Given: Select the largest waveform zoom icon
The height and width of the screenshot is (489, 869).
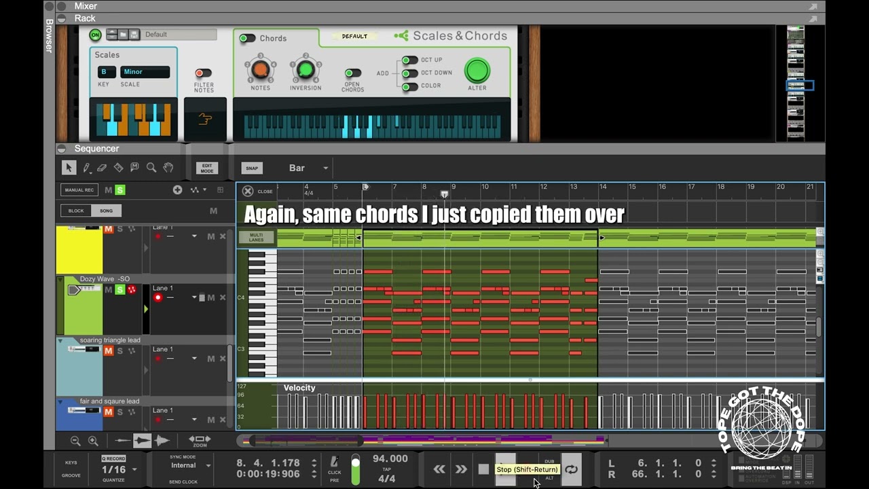Looking at the screenshot, I should tap(162, 441).
